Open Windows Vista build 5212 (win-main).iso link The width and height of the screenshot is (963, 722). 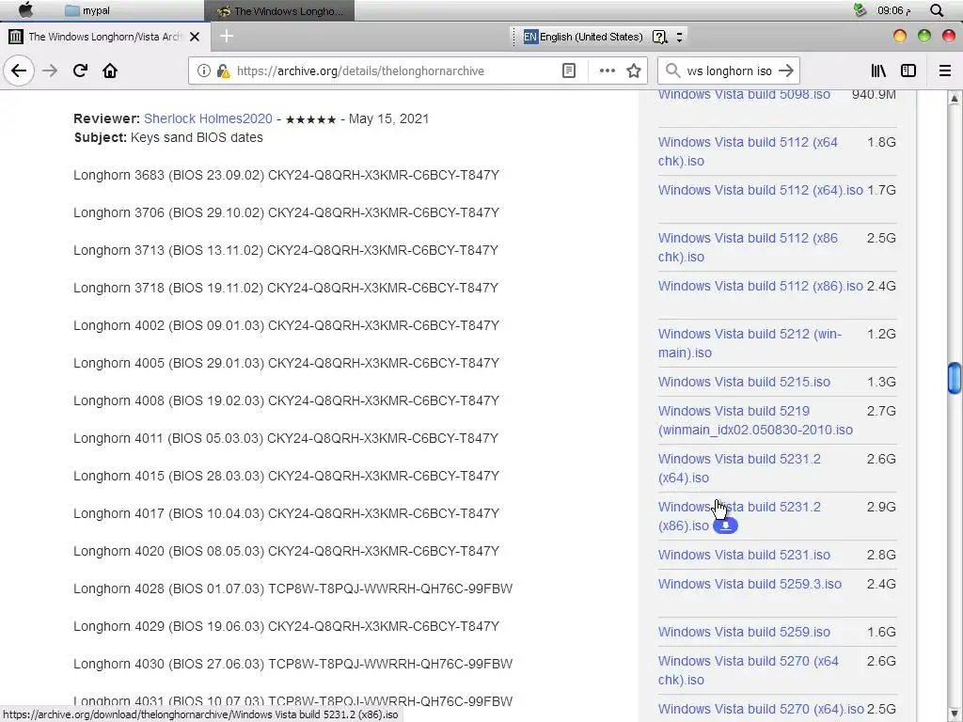(750, 342)
